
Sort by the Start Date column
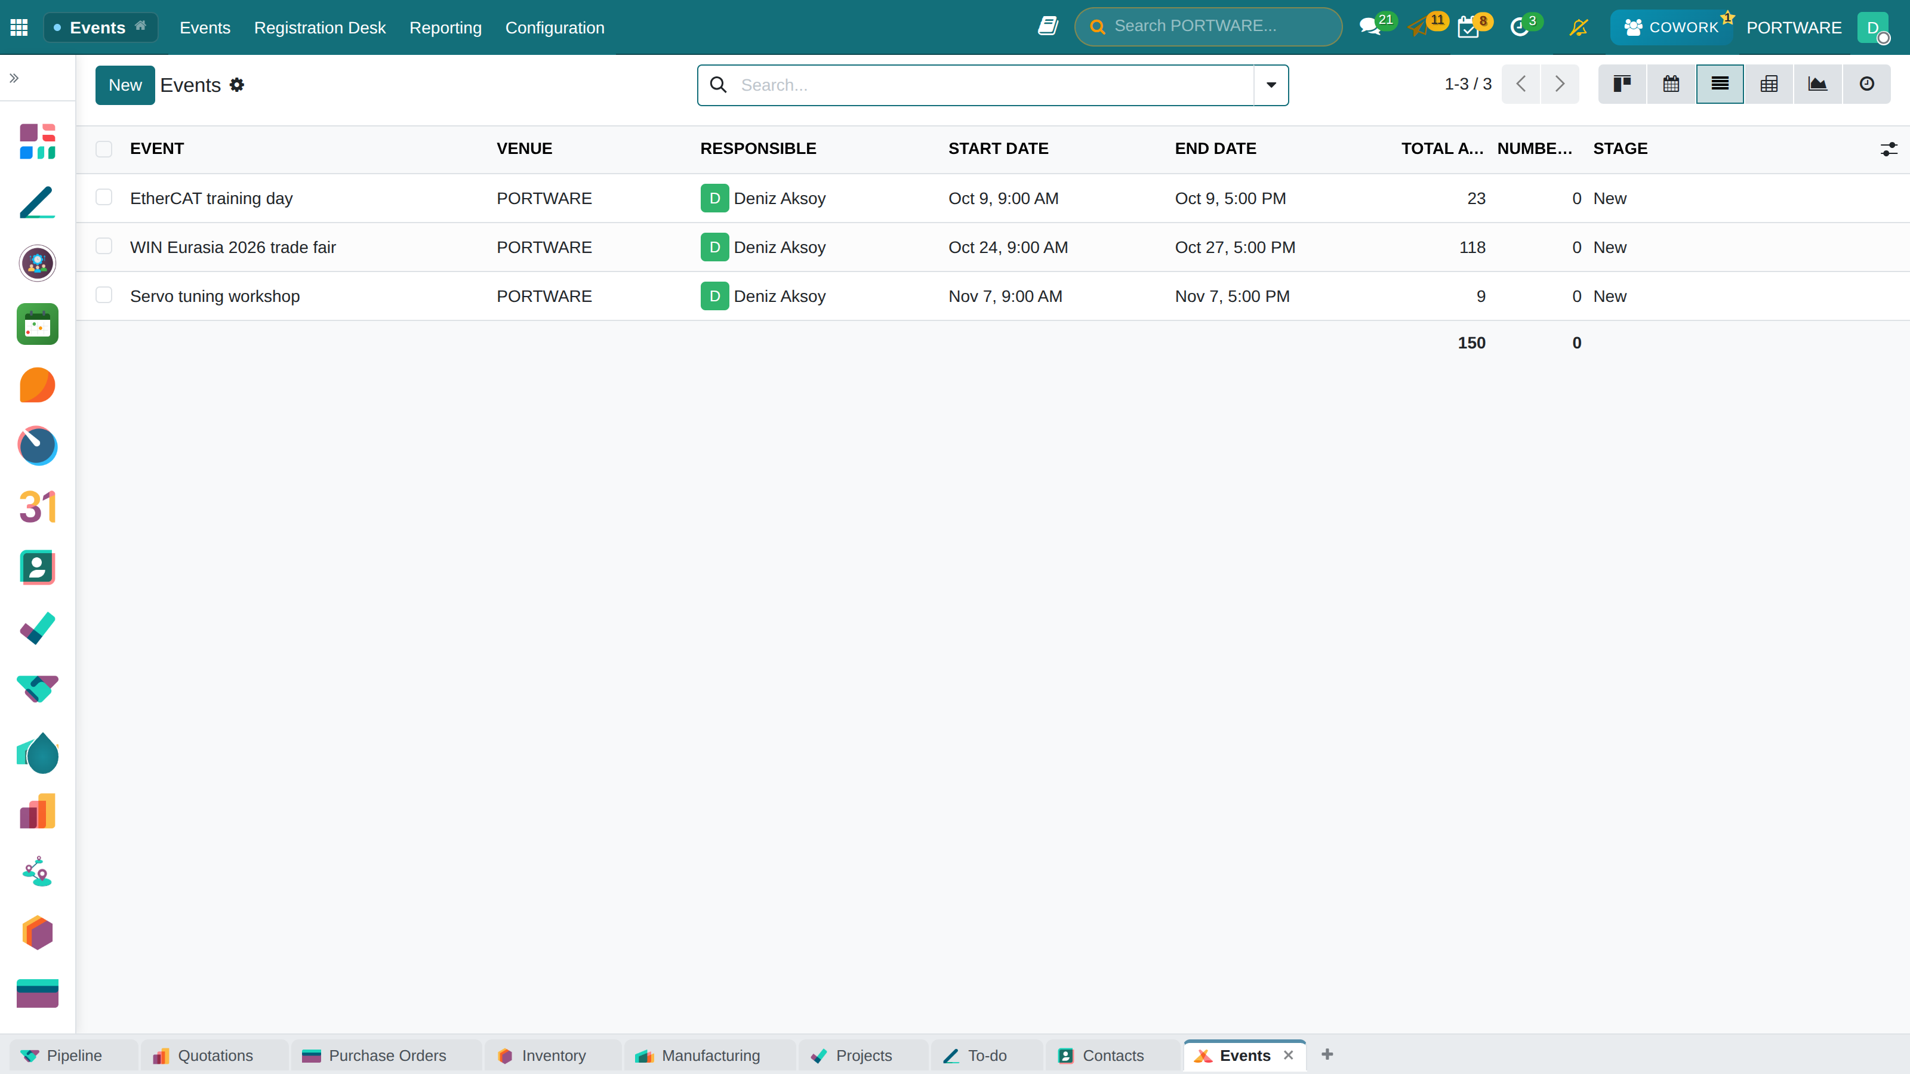998,149
